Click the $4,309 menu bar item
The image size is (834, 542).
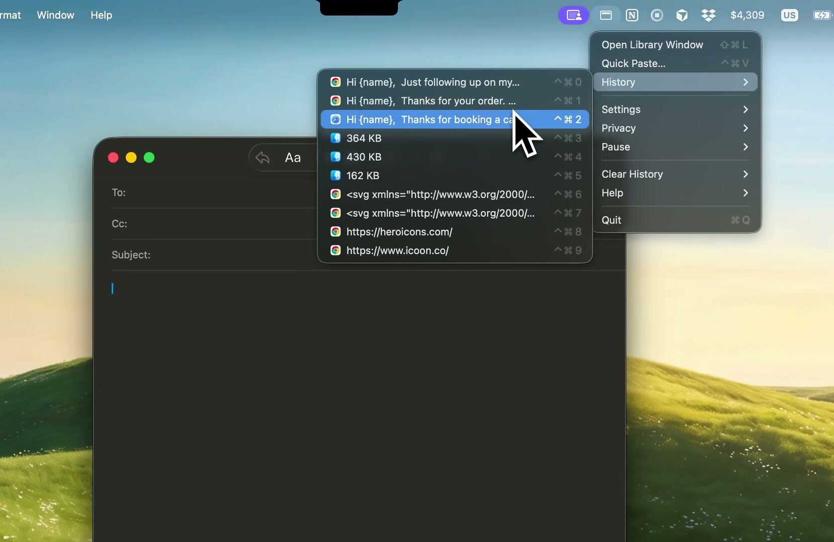(x=747, y=15)
